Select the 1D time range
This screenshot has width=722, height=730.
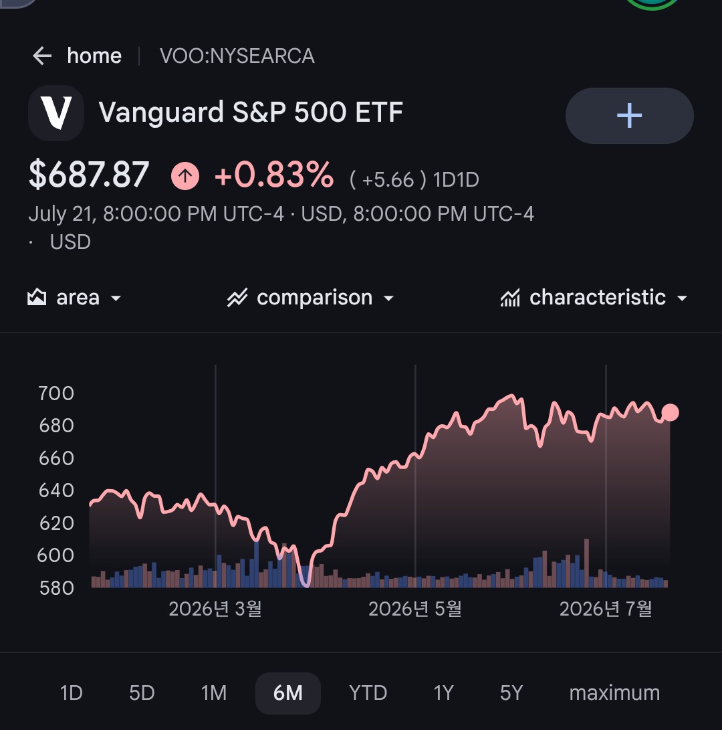pyautogui.click(x=71, y=693)
